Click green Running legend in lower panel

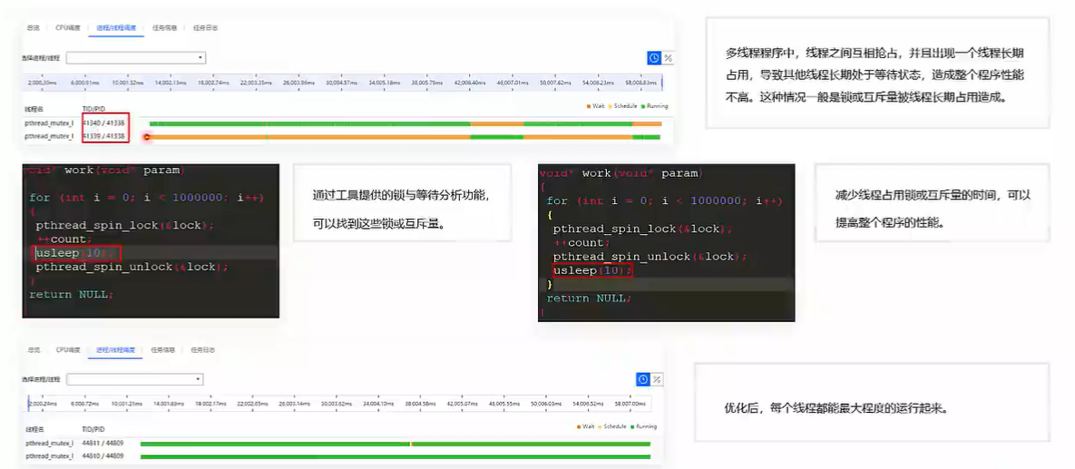point(644,426)
